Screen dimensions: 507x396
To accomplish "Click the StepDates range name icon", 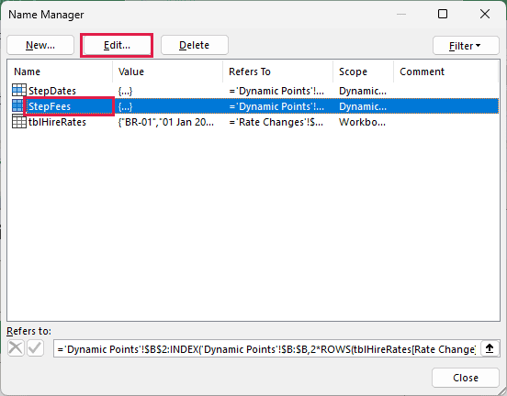I will pyautogui.click(x=19, y=91).
